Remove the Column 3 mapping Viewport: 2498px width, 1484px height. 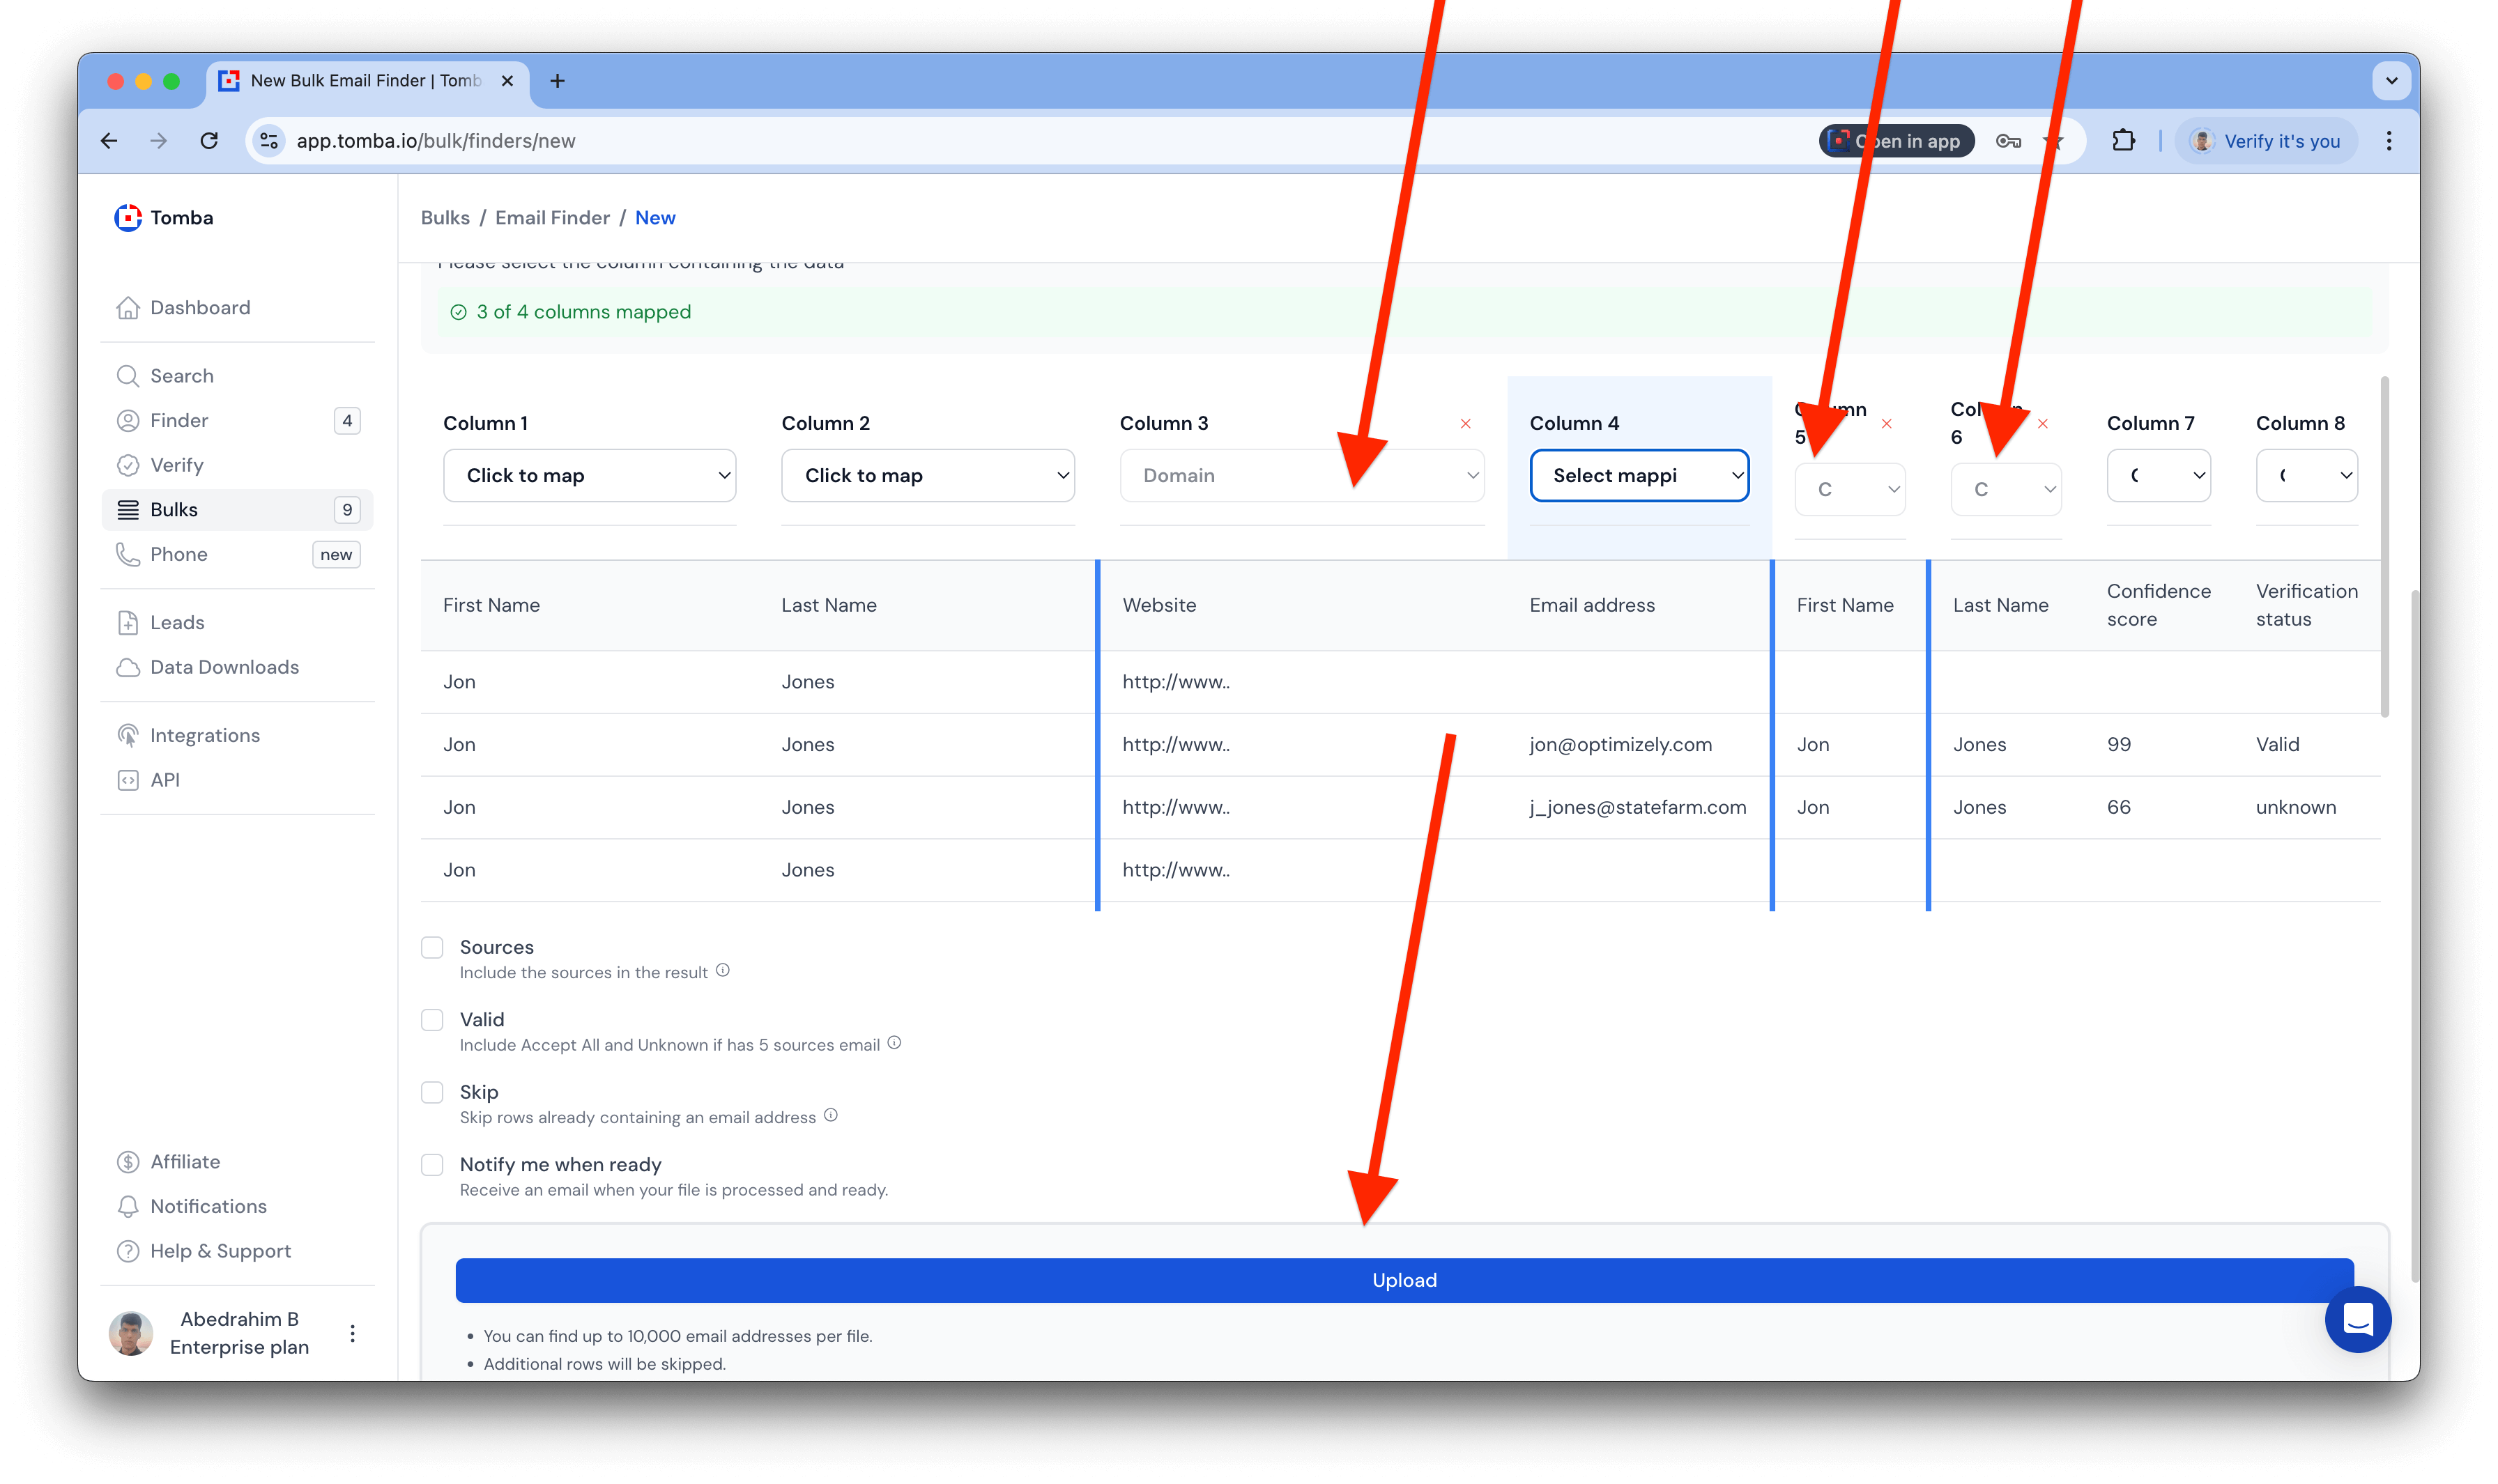pyautogui.click(x=1466, y=424)
